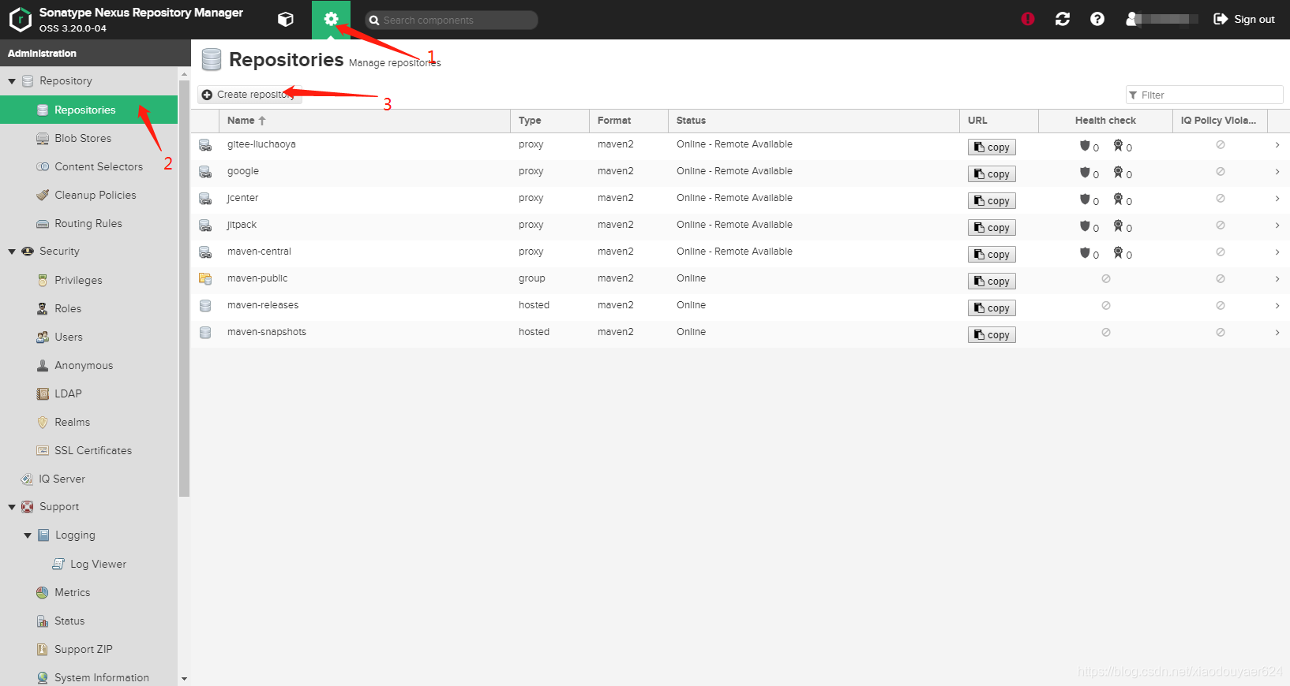The height and width of the screenshot is (686, 1290).
Task: Open the Administration gear icon
Action: pyautogui.click(x=331, y=19)
